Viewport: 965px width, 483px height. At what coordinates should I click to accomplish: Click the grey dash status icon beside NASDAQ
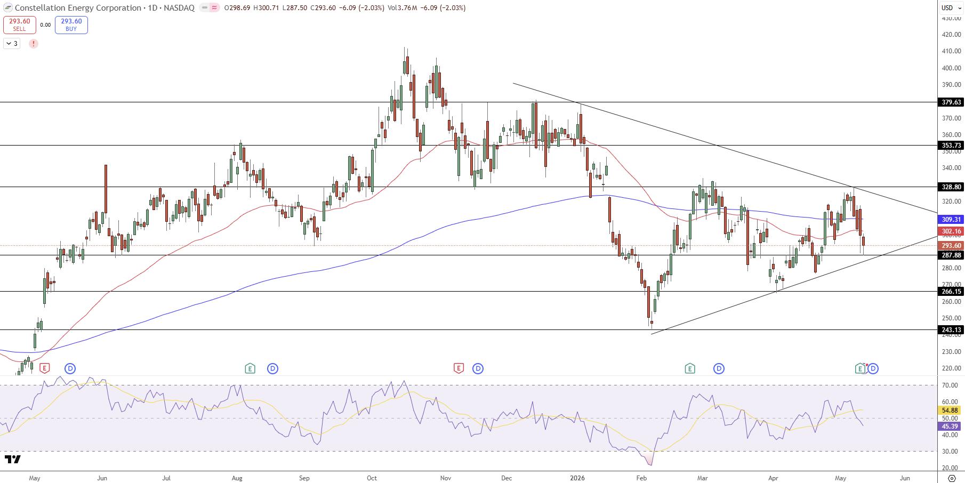click(205, 8)
